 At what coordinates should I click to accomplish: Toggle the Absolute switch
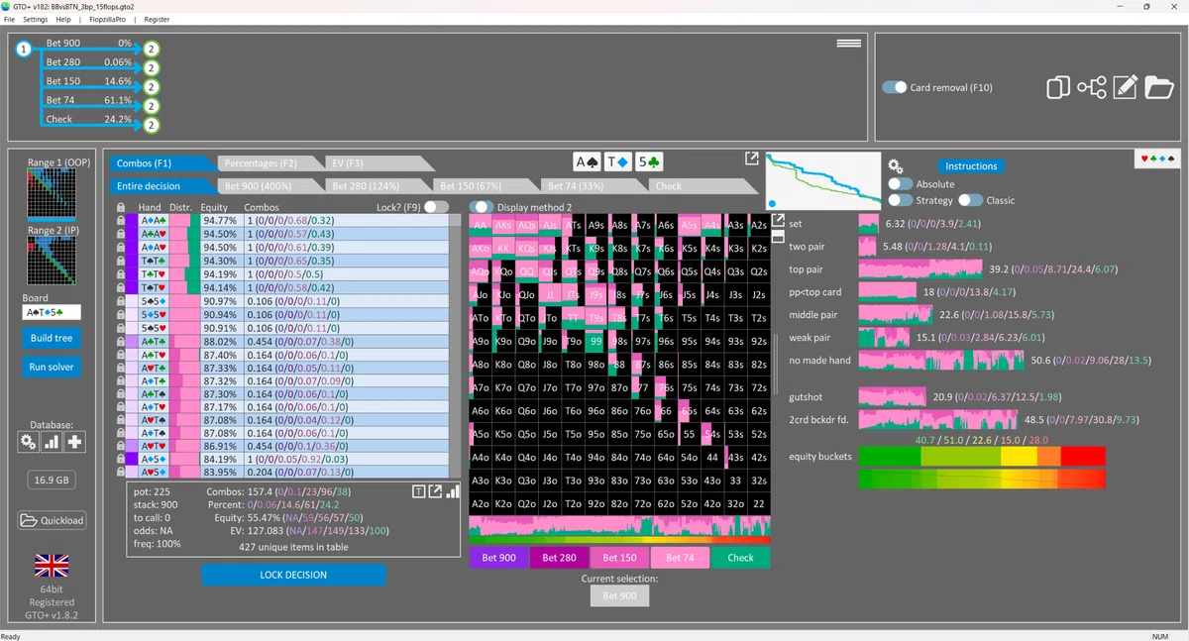tap(900, 184)
